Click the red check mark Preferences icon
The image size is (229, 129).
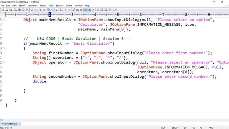pos(93,10)
